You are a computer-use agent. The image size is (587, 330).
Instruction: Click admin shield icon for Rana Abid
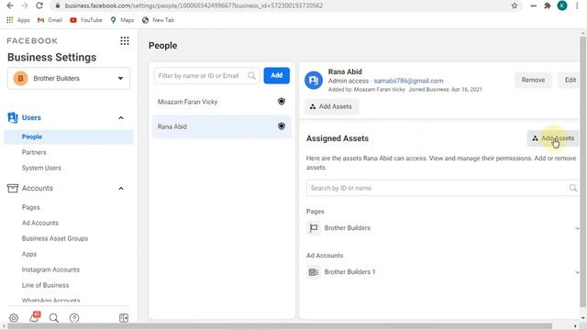pos(282,126)
